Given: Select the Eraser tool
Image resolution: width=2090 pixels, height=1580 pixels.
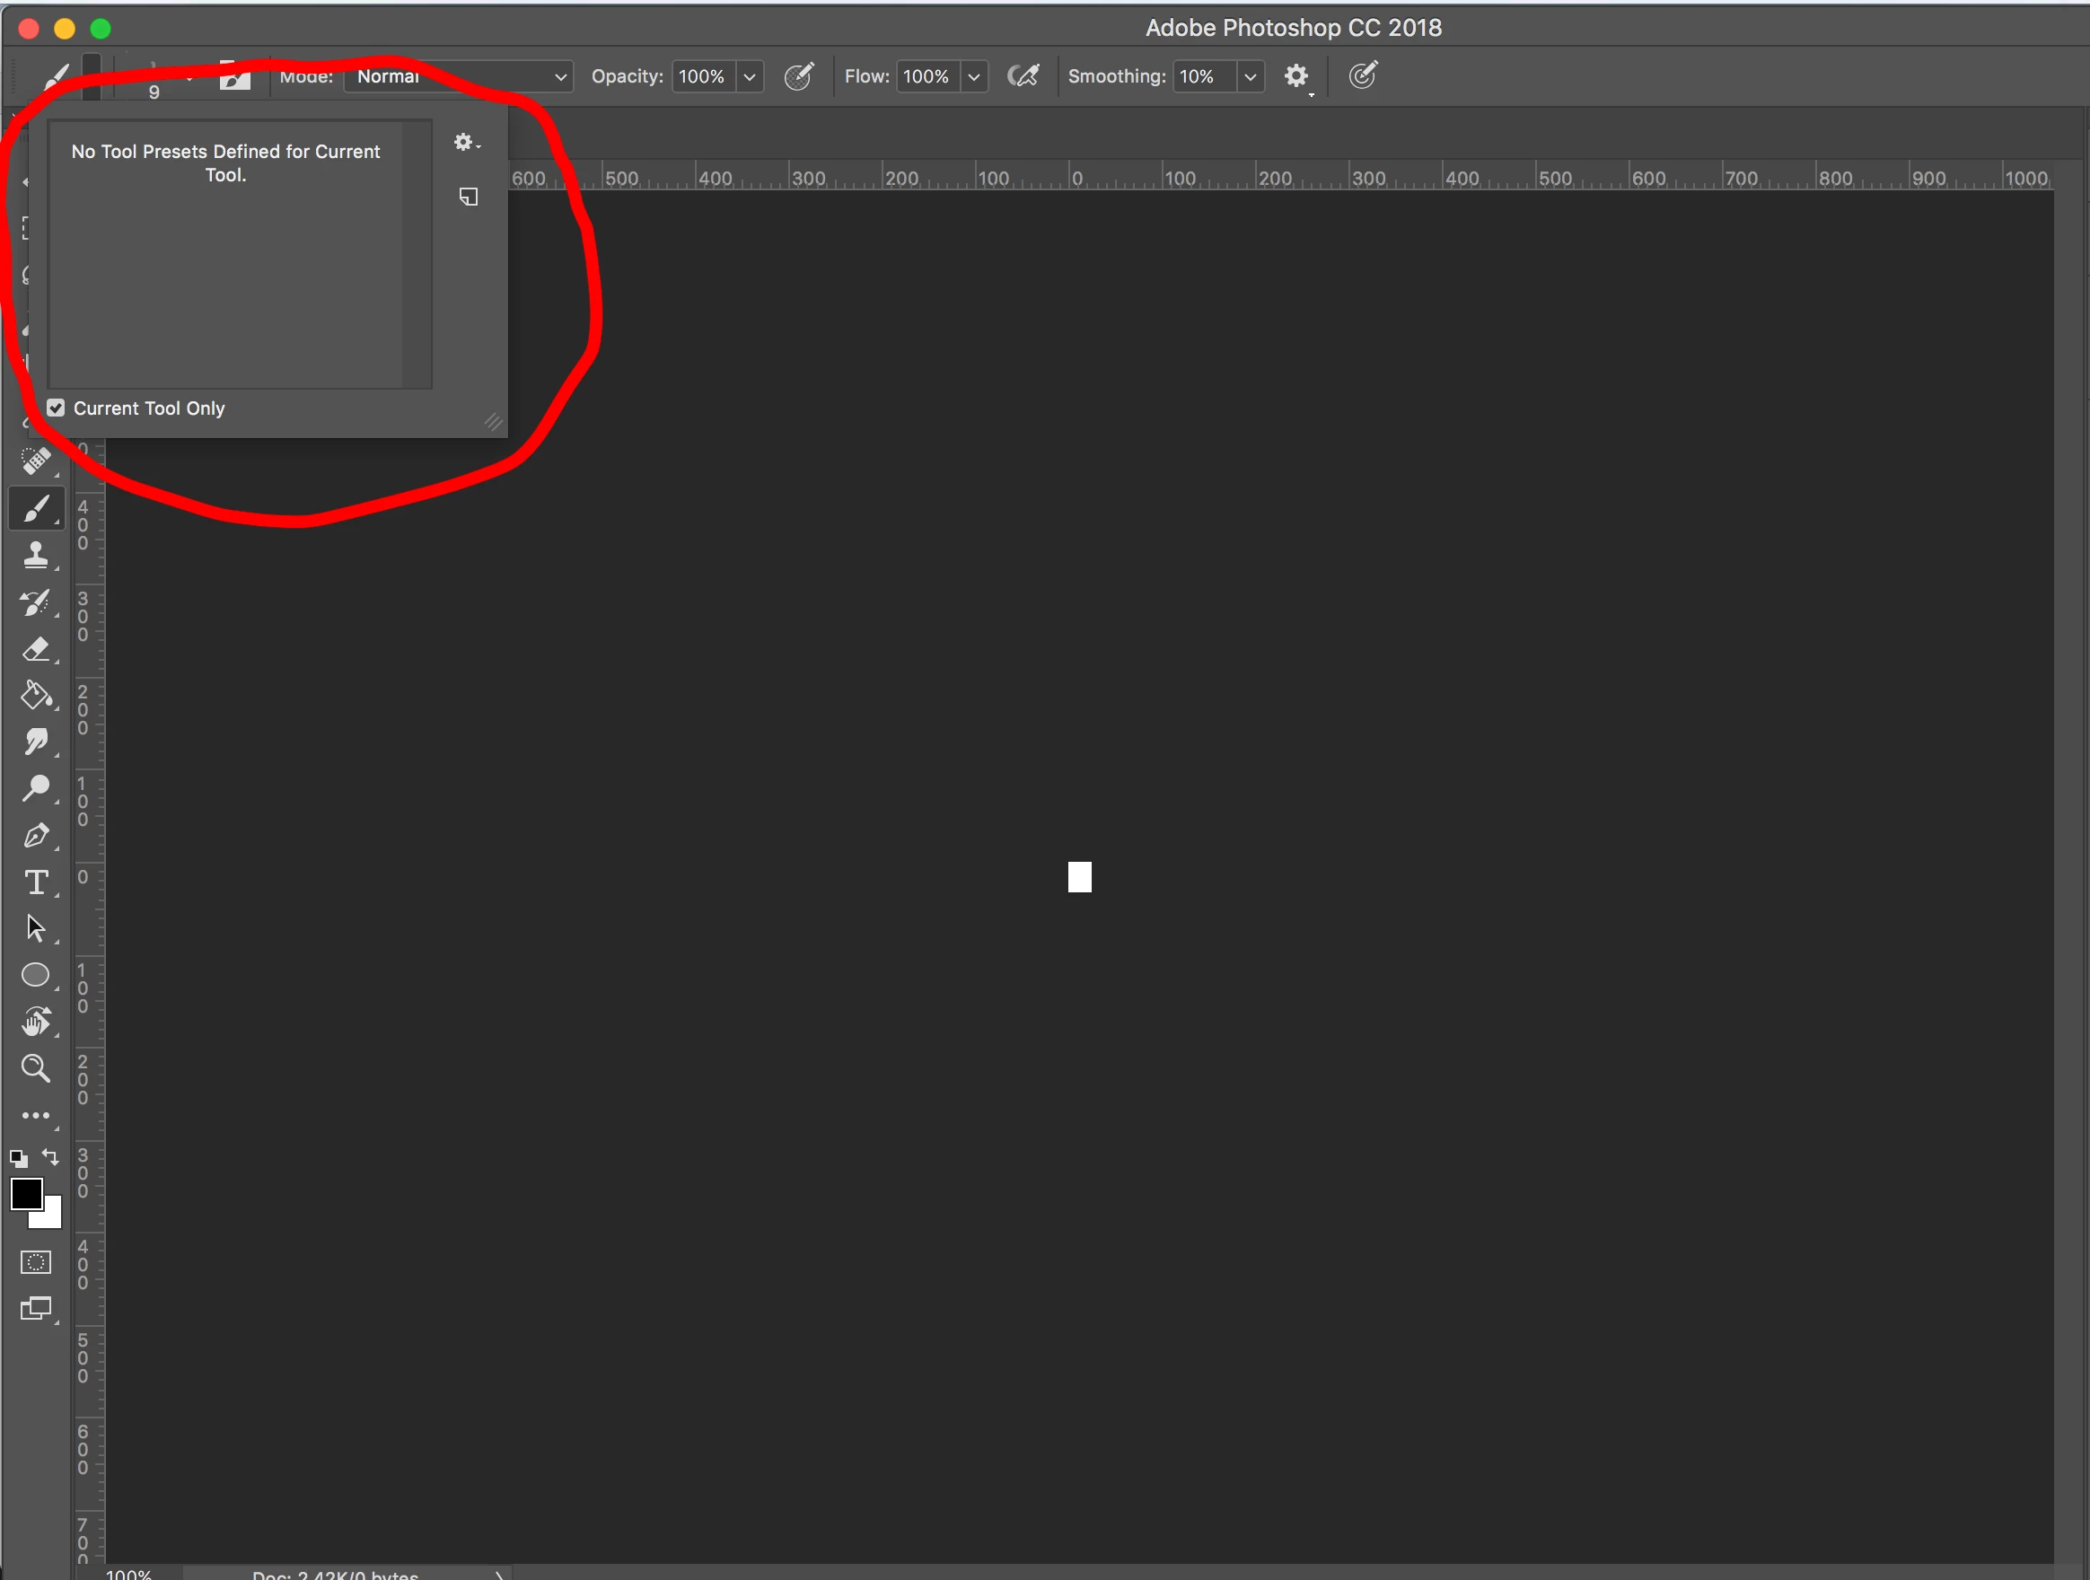Looking at the screenshot, I should point(36,649).
